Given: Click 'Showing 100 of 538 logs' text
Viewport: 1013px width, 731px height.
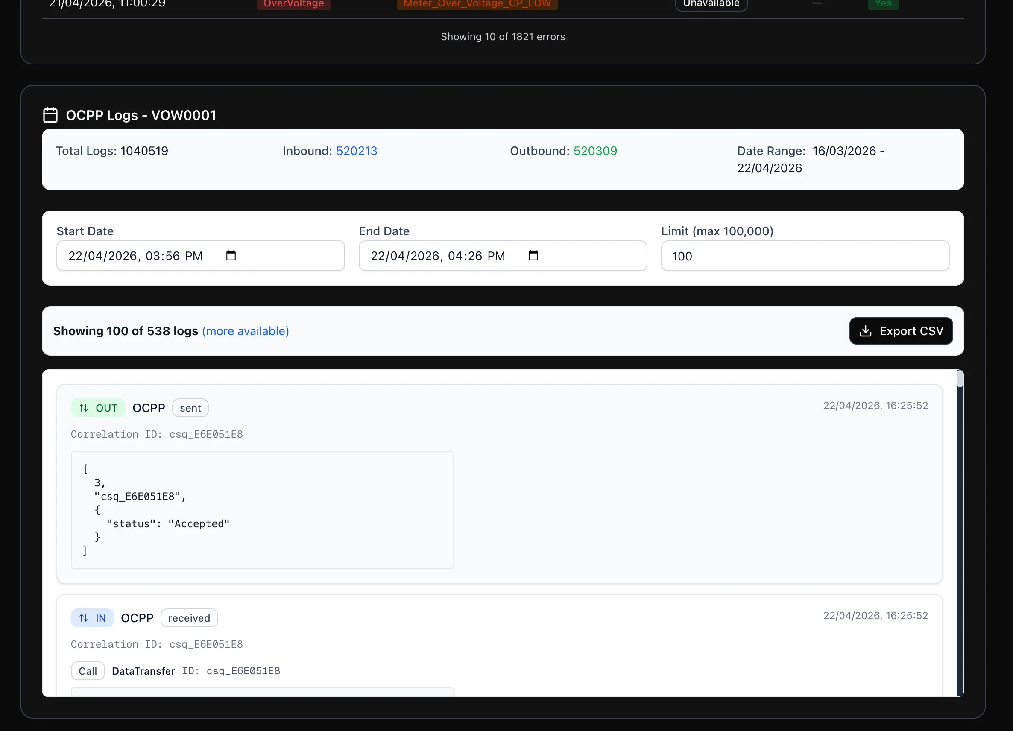Looking at the screenshot, I should pyautogui.click(x=126, y=331).
